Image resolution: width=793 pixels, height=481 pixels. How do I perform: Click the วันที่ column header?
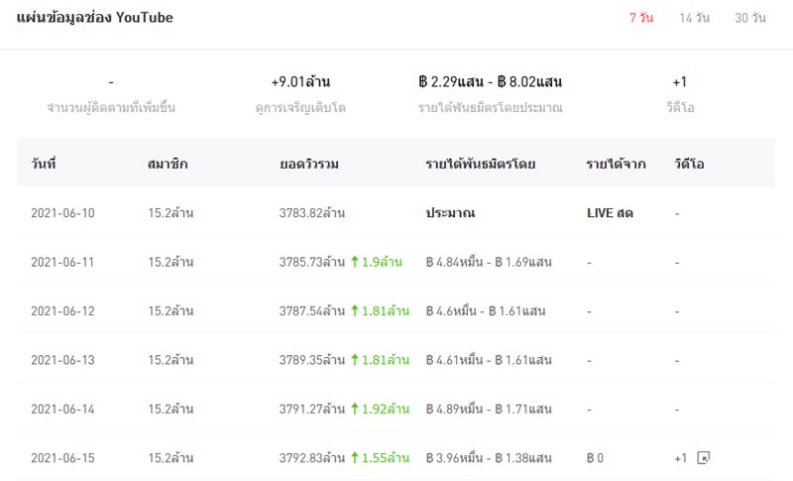click(x=44, y=164)
